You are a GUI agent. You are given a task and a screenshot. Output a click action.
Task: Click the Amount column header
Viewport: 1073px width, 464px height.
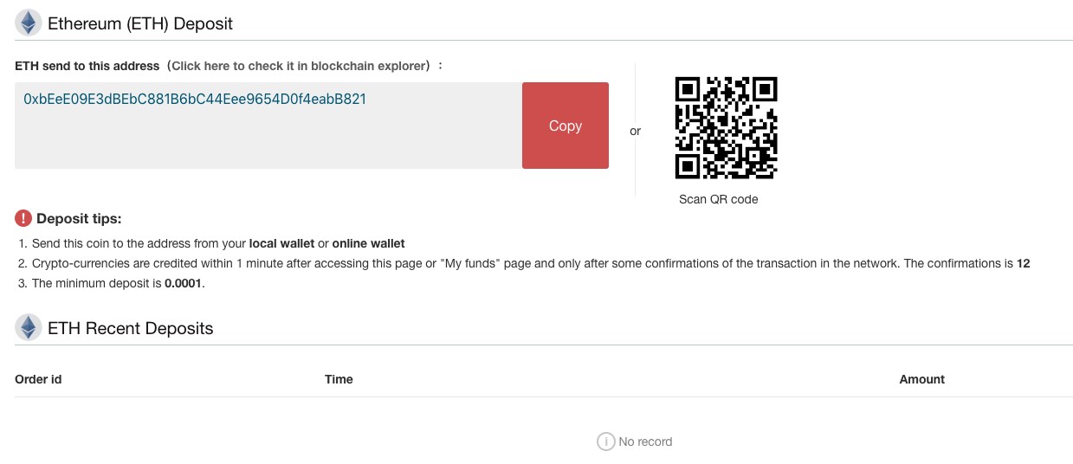point(921,379)
